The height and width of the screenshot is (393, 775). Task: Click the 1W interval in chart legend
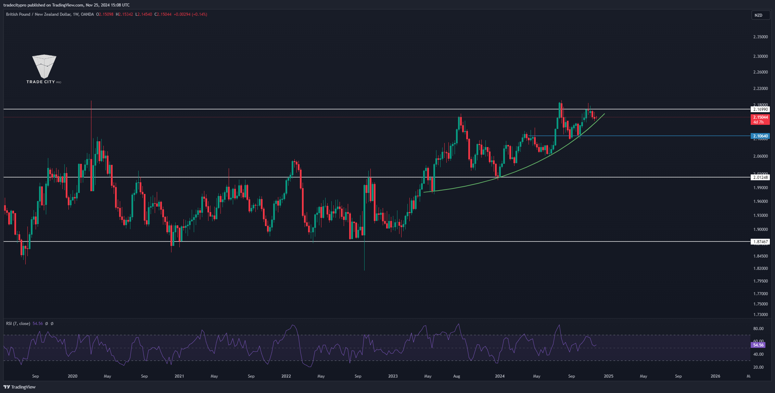click(x=76, y=14)
